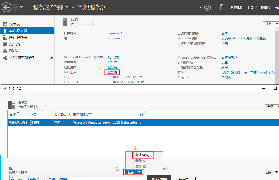Click the back navigation arrow button
Image resolution: width=279 pixels, height=180 pixels.
point(6,7)
